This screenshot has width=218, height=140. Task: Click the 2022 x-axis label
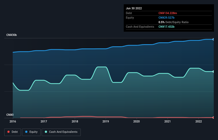pyautogui.click(x=199, y=121)
